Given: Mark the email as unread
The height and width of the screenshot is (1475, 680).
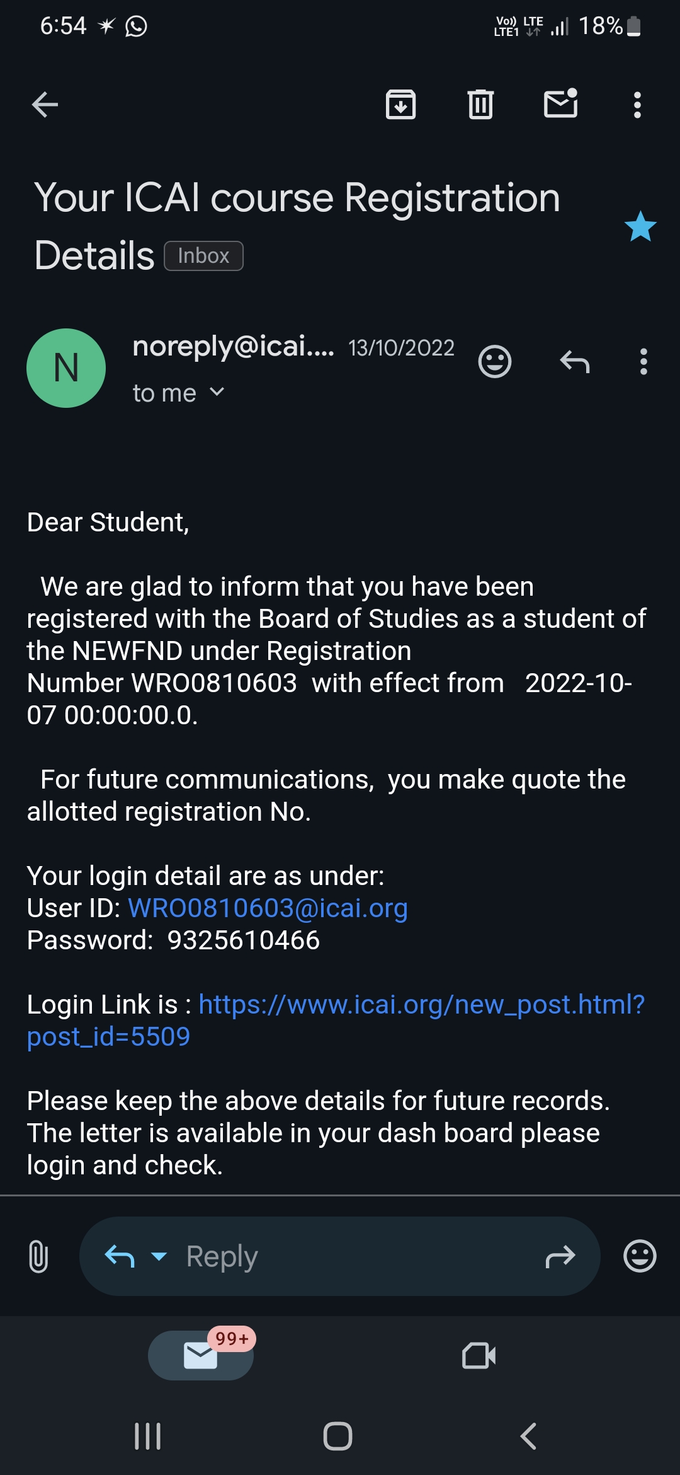Looking at the screenshot, I should [x=560, y=103].
